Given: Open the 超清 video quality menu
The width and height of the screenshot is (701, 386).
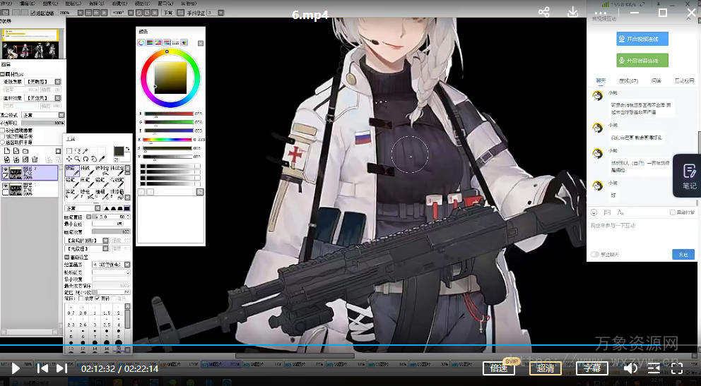Looking at the screenshot, I should pyautogui.click(x=546, y=368).
